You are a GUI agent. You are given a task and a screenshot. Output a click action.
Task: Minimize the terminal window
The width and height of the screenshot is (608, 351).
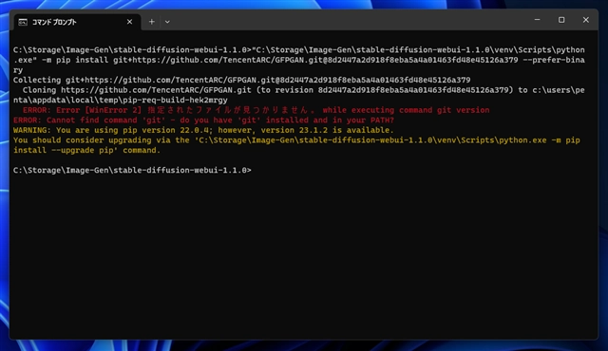pos(537,20)
